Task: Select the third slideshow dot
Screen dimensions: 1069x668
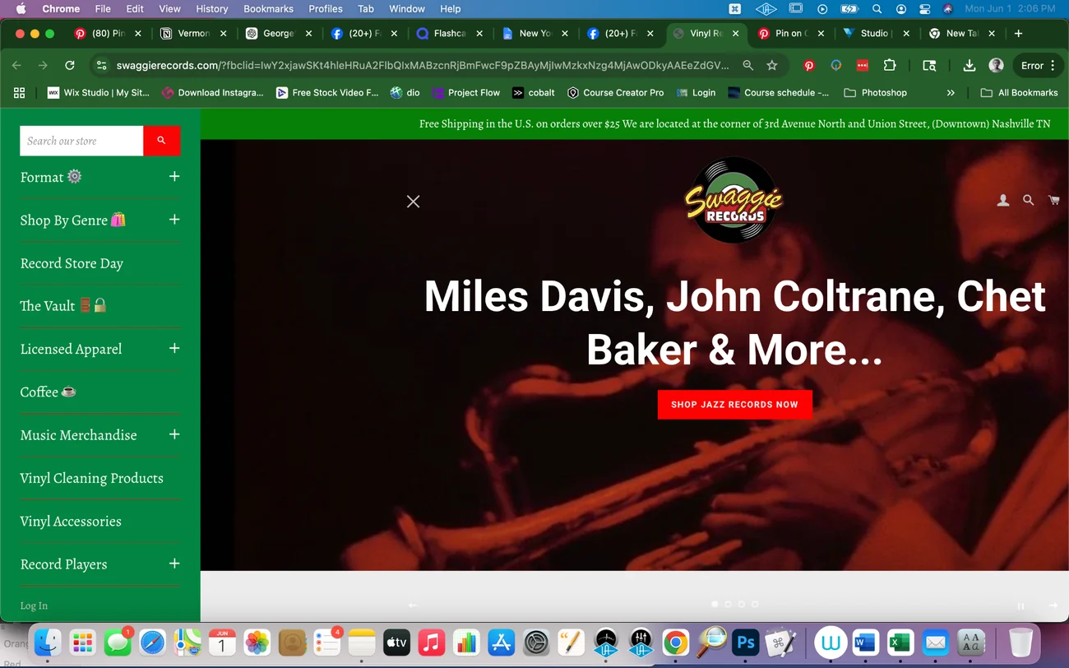Action: [x=741, y=605]
